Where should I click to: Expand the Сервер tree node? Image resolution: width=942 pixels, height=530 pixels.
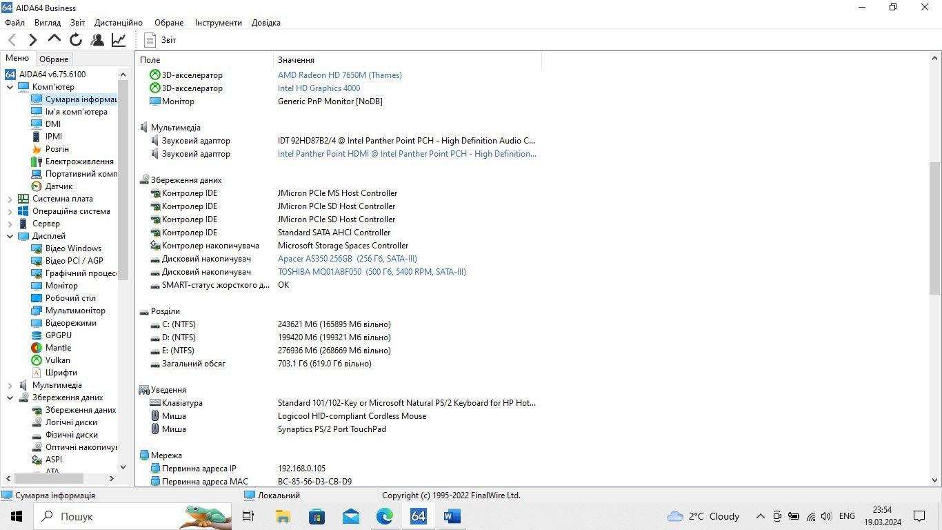coord(10,224)
